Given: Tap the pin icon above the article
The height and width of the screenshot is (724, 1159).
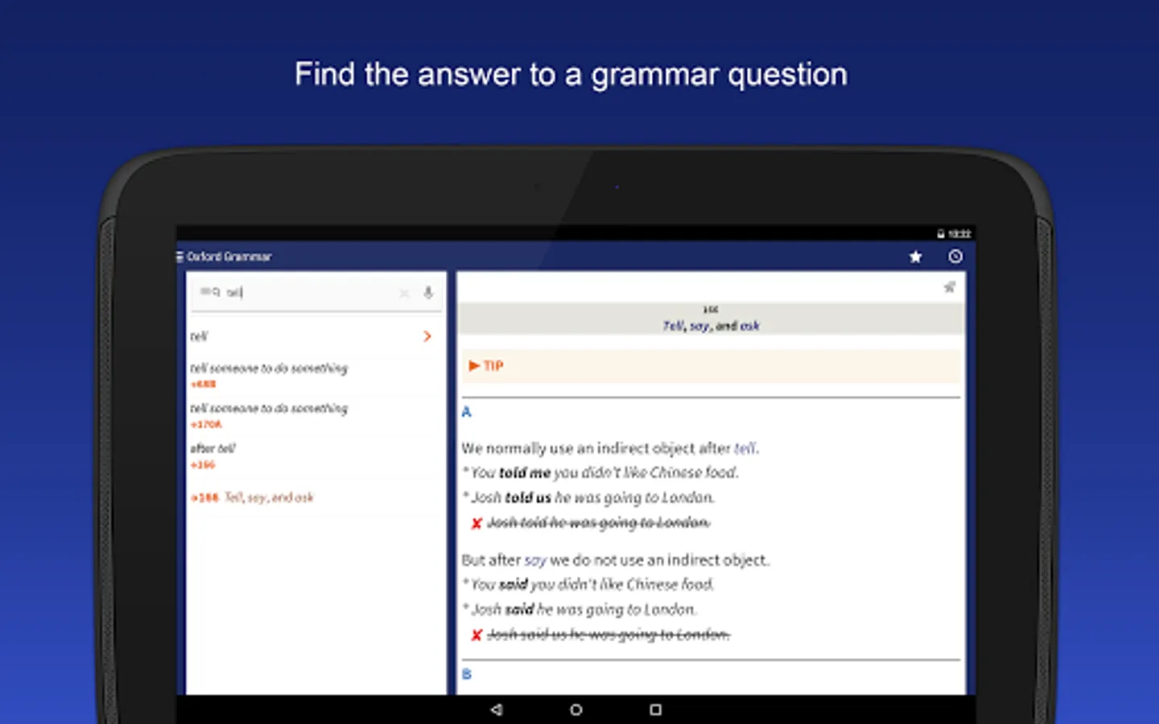Looking at the screenshot, I should (950, 287).
